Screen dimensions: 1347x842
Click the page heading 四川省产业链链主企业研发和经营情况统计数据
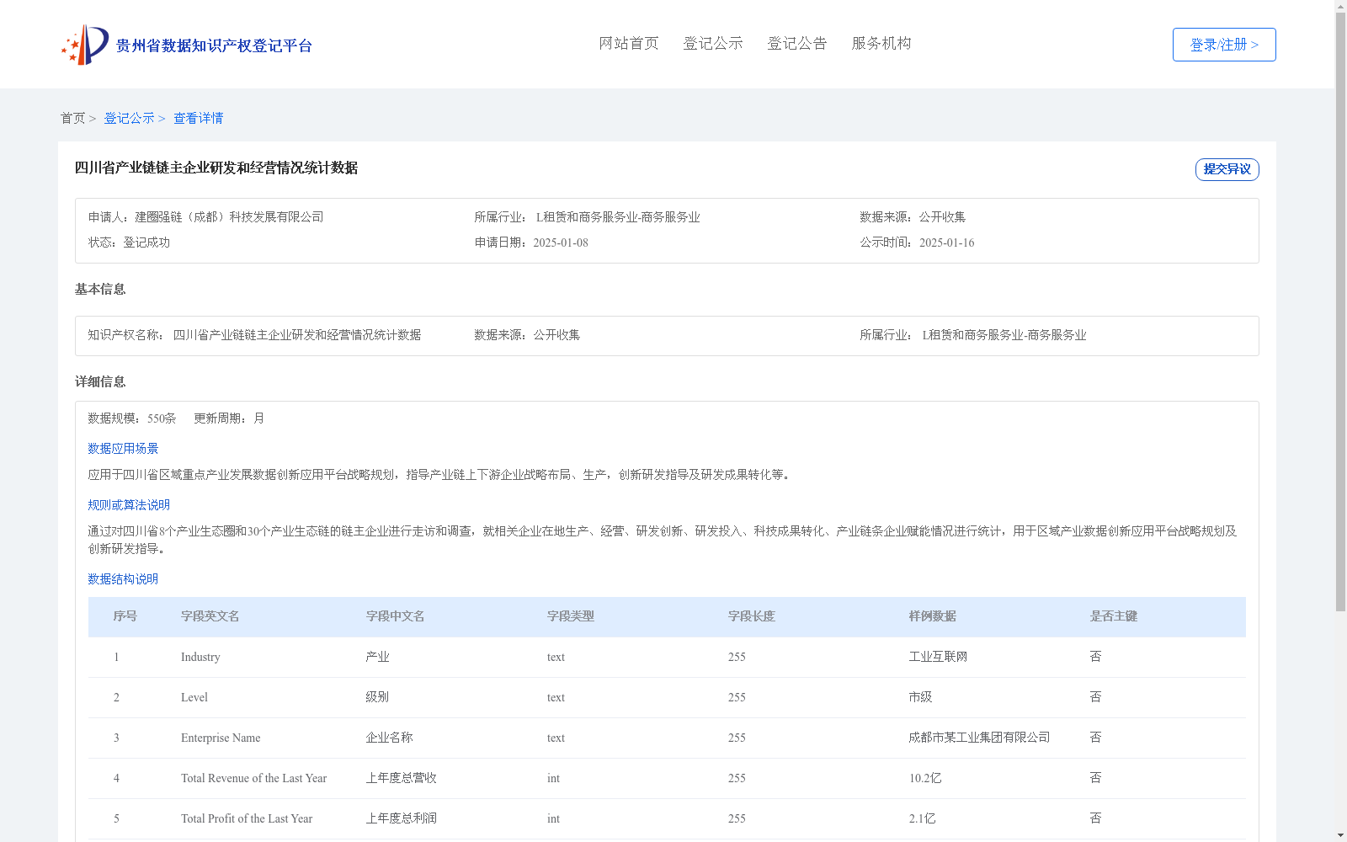(x=216, y=168)
